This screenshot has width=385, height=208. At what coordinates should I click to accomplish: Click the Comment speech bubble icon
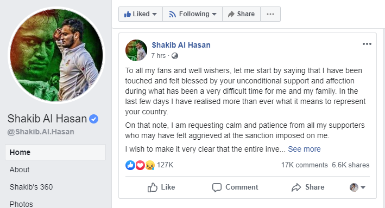(217, 187)
